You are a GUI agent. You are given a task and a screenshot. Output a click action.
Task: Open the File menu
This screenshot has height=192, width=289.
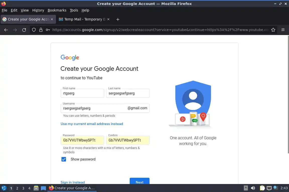[x=5, y=10]
